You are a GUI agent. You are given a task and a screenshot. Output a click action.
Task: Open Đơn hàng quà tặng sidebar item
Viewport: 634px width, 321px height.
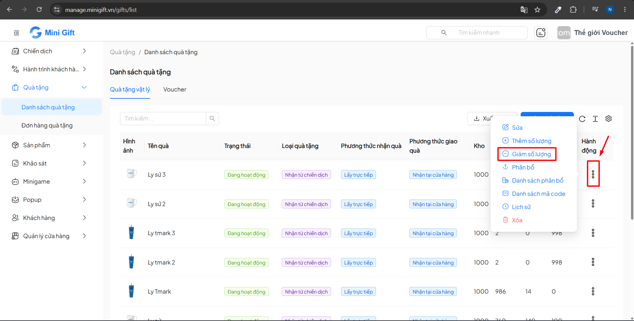pyautogui.click(x=52, y=125)
